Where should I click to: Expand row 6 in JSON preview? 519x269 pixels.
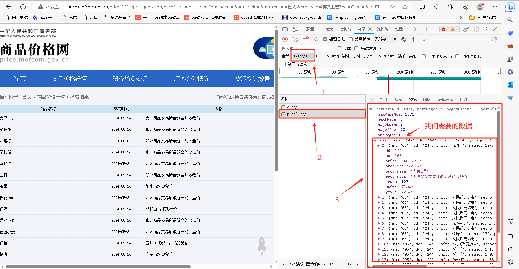(x=379, y=223)
